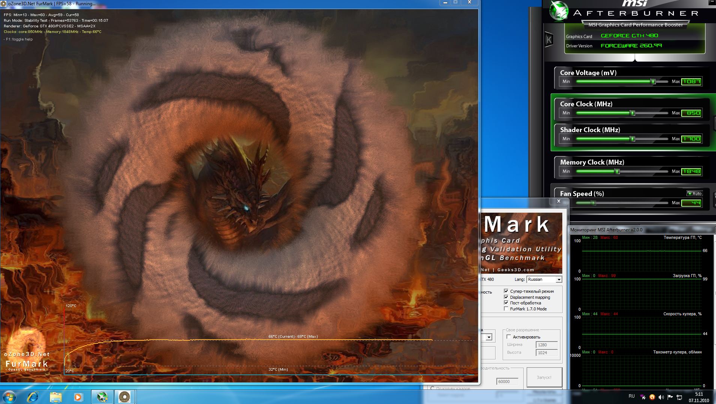
Task: Click the Высота field showing 1024
Action: point(547,353)
